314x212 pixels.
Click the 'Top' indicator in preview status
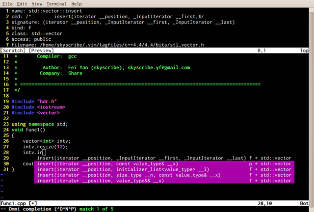tap(304, 51)
